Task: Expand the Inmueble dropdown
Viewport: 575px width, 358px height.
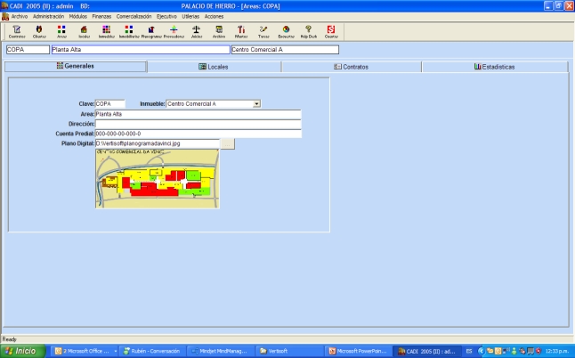Action: pos(256,103)
